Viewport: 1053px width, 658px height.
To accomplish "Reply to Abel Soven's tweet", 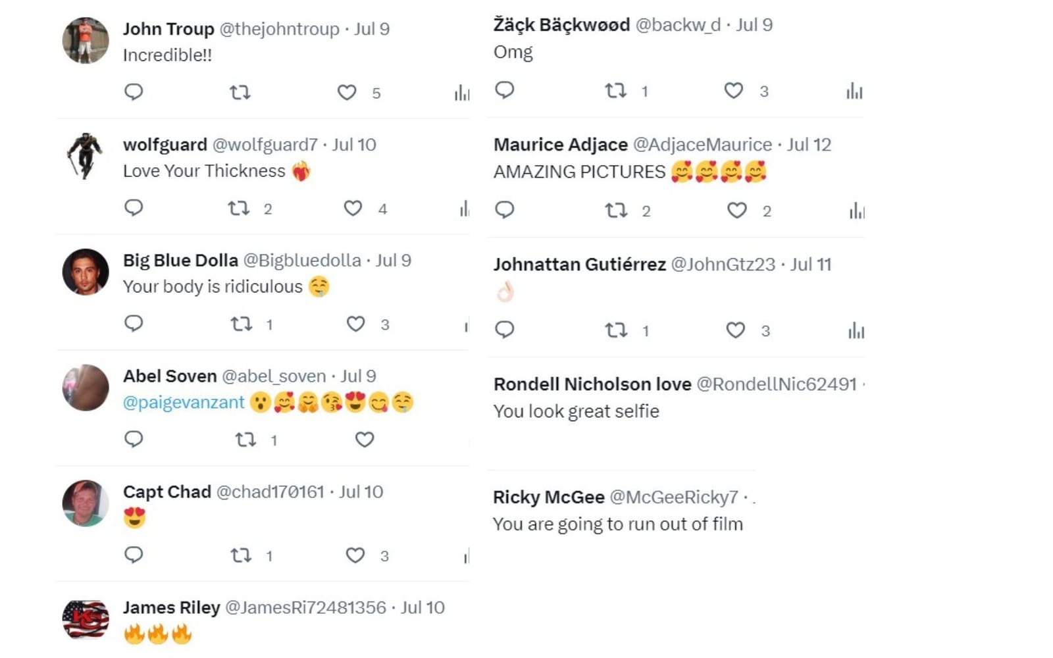I will (134, 440).
